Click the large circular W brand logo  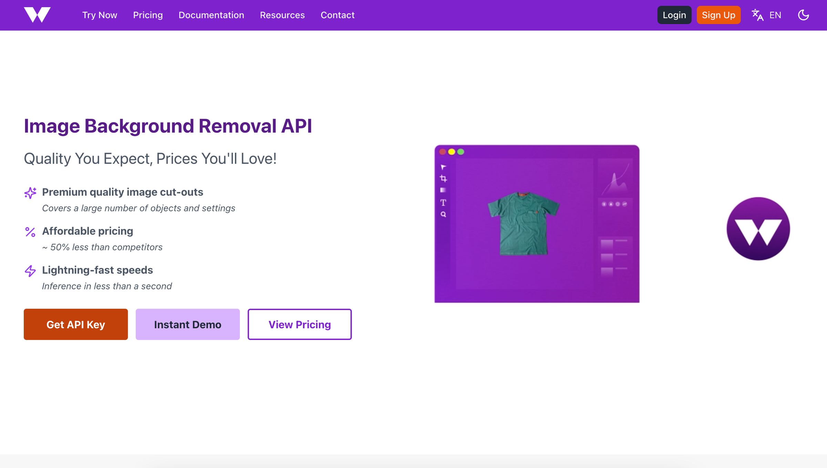[758, 228]
